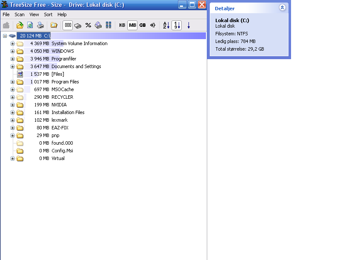Expand Documents and Settings folder

(x=12, y=67)
